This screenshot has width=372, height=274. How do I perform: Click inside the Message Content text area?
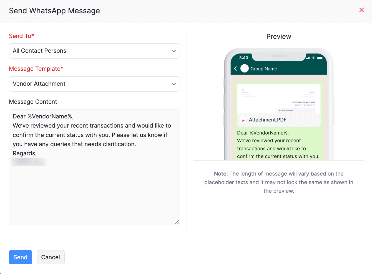[x=94, y=166]
